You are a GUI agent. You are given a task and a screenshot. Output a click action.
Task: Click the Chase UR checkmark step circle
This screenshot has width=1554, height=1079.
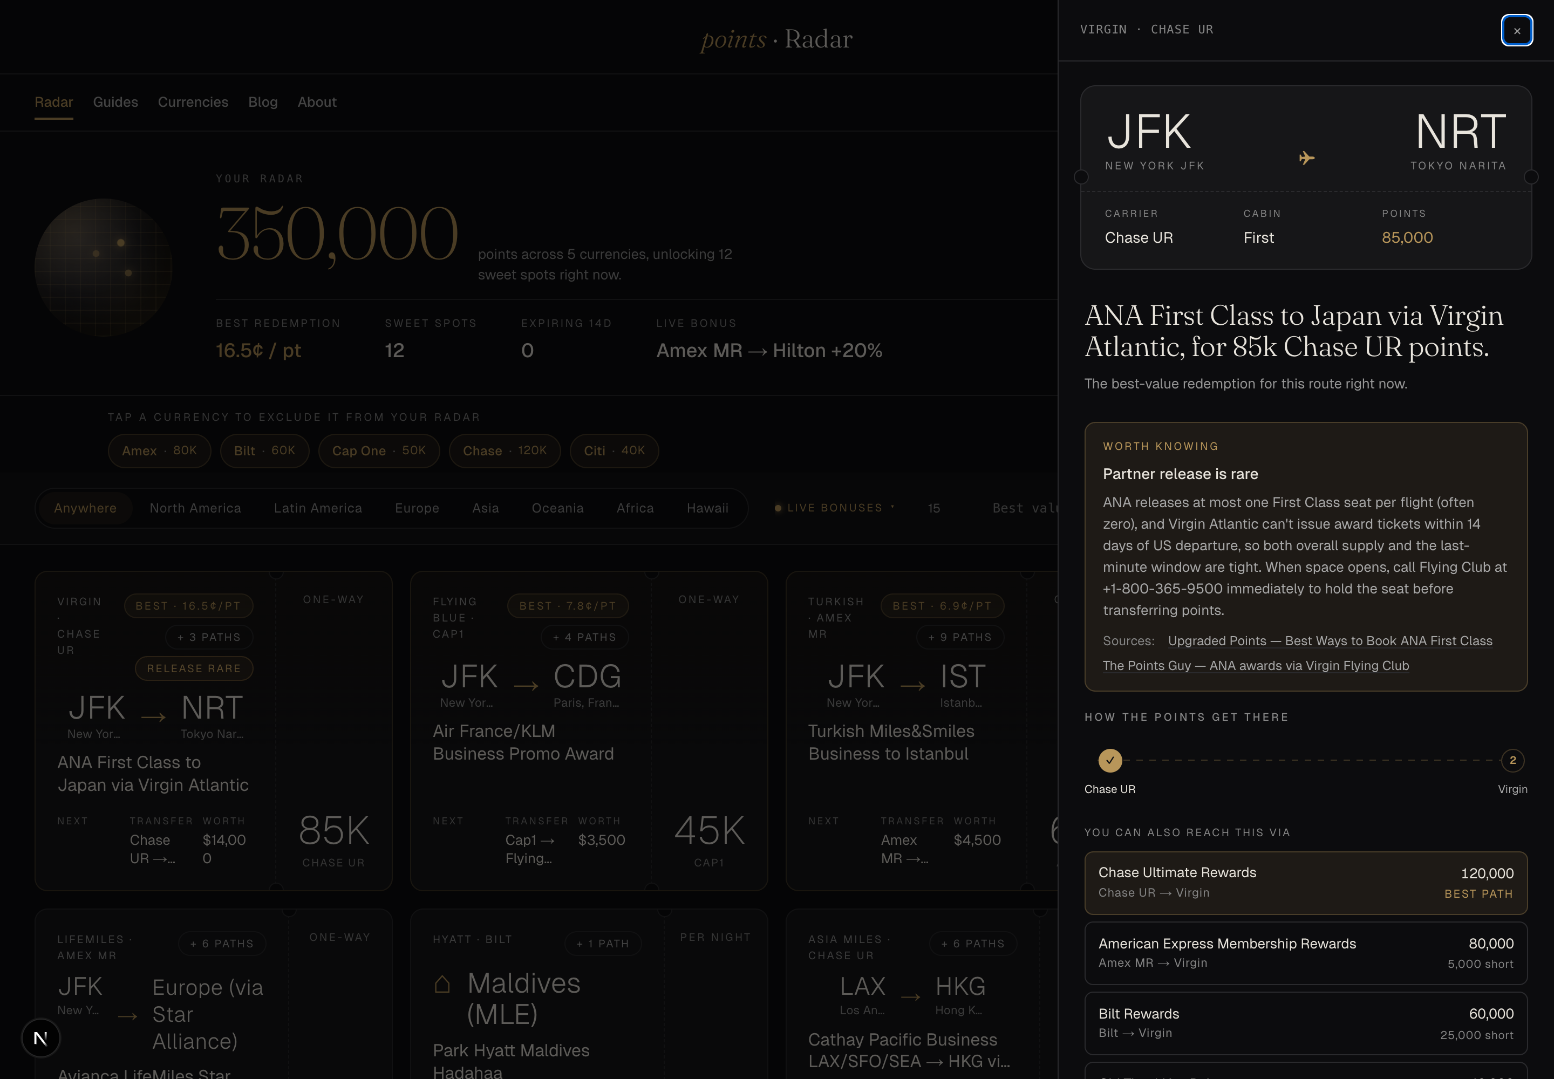(1110, 760)
